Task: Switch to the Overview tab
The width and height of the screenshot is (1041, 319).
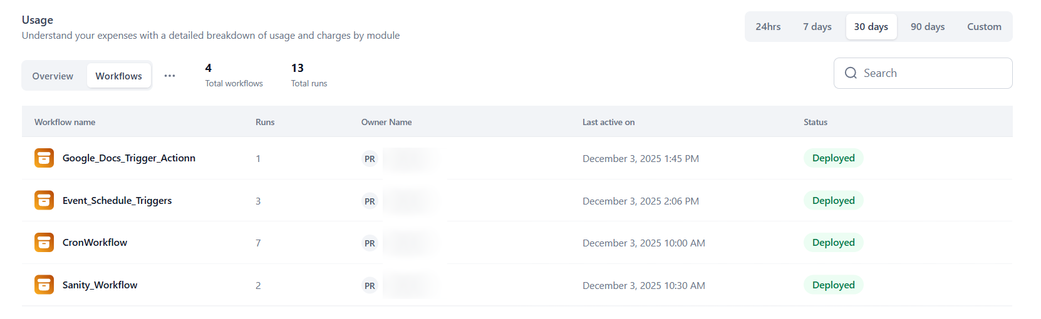Action: [53, 76]
